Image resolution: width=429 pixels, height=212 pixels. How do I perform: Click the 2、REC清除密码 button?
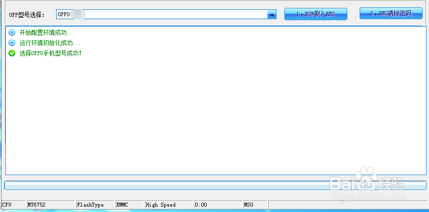pyautogui.click(x=391, y=13)
